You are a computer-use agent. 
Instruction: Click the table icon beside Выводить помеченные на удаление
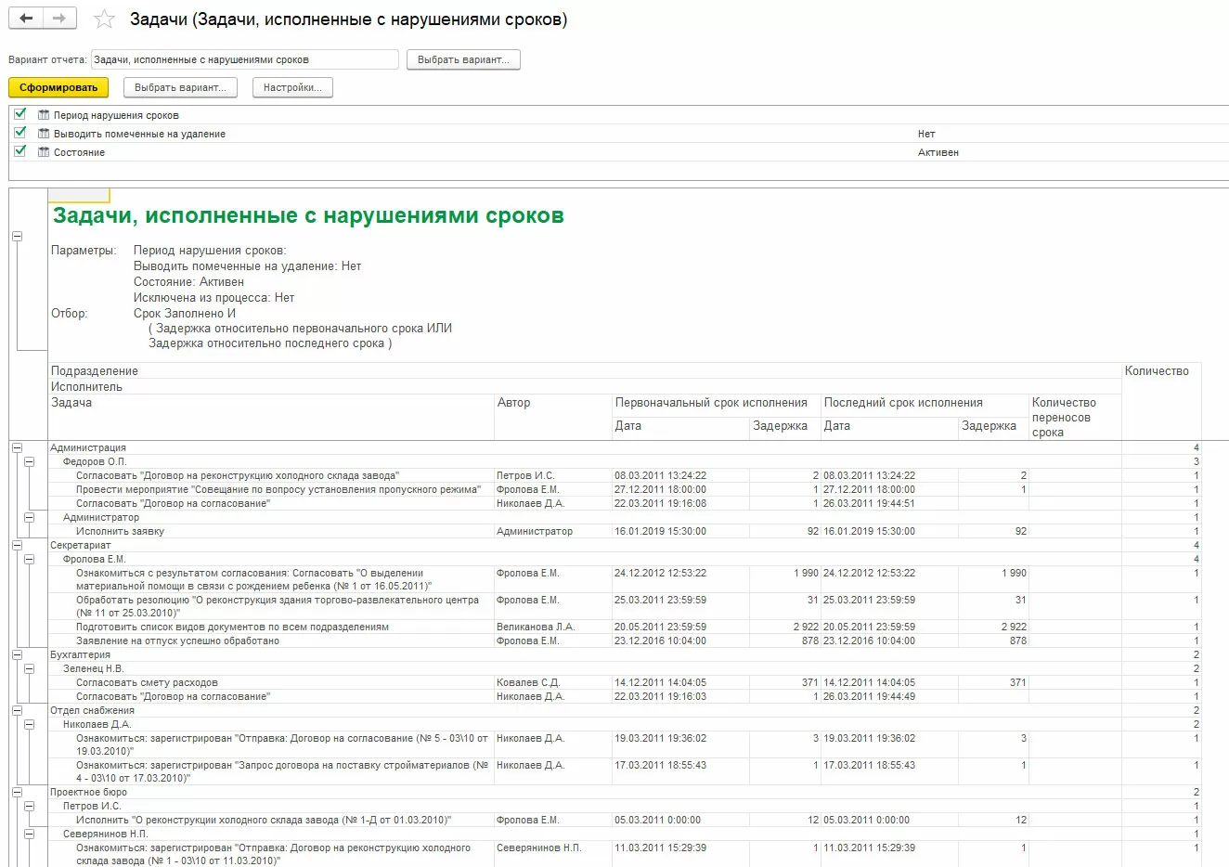point(44,134)
